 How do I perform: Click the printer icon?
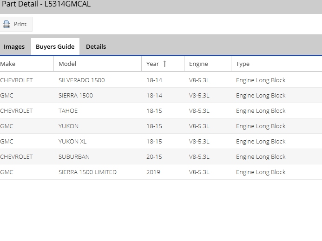(x=7, y=24)
